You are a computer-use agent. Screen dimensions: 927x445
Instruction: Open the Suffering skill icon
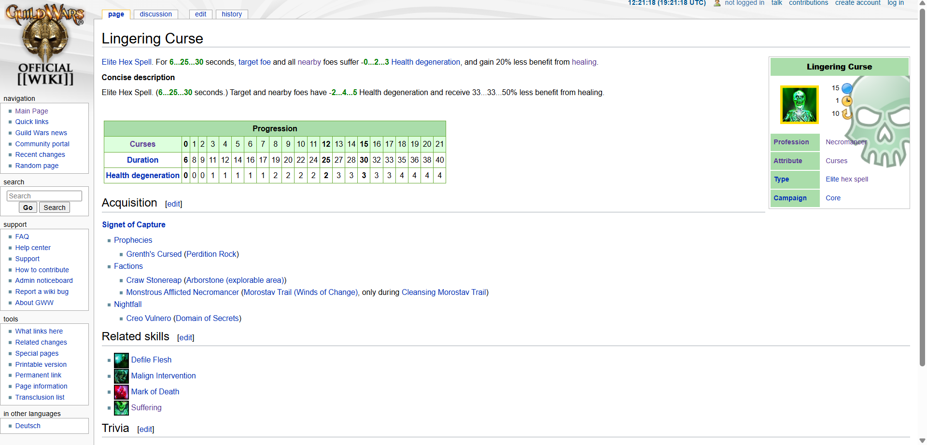point(121,408)
